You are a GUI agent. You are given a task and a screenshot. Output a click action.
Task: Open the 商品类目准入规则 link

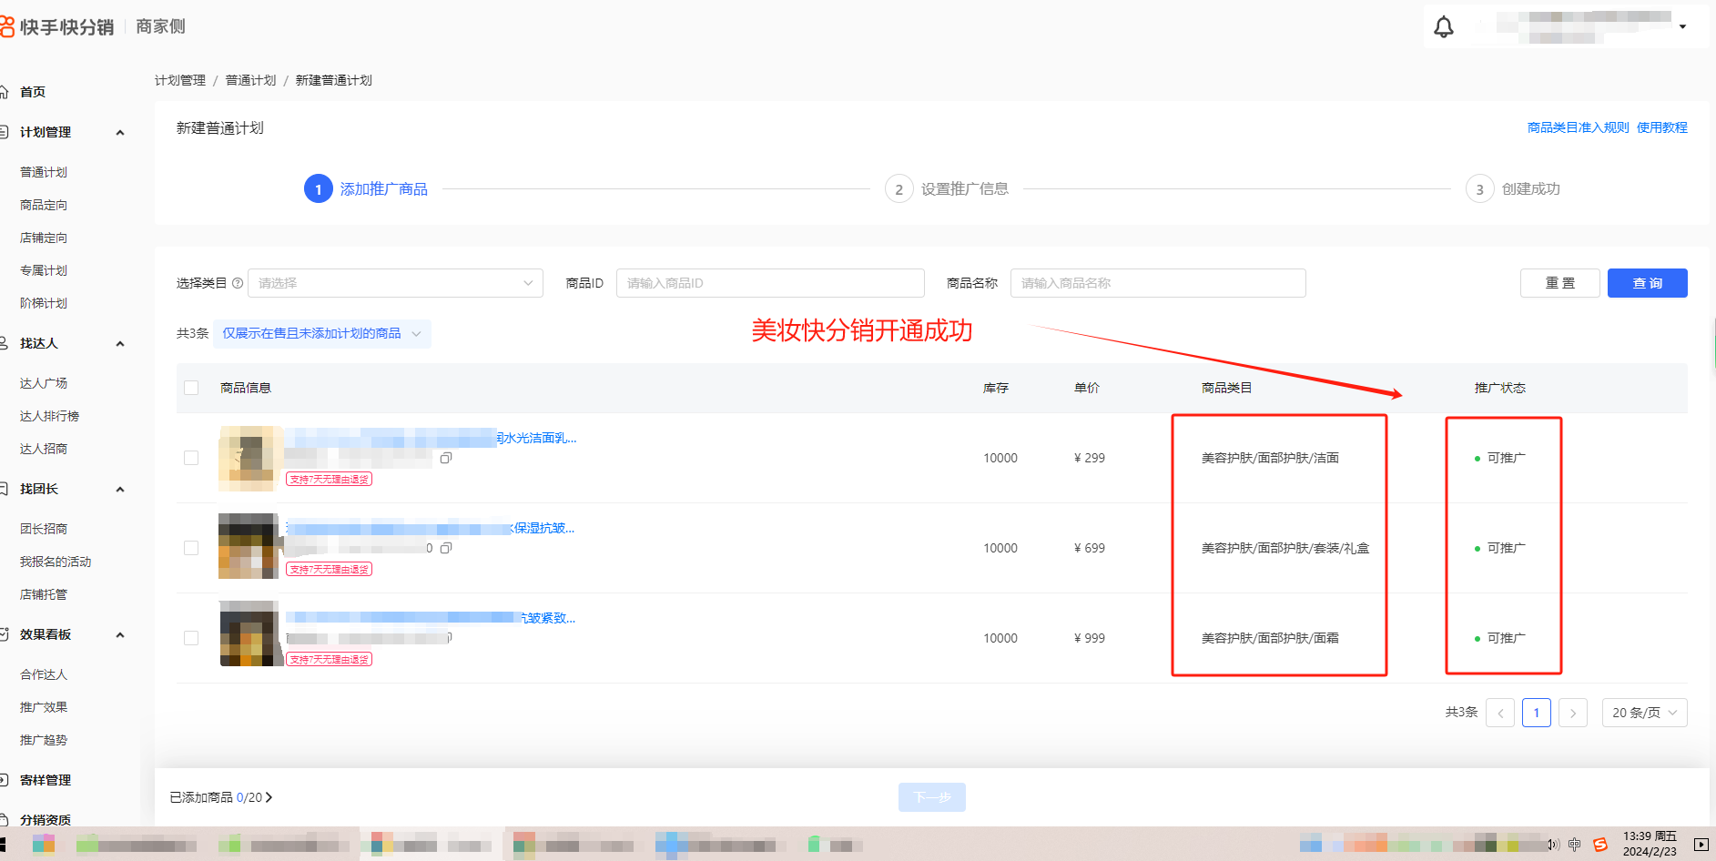click(x=1579, y=127)
